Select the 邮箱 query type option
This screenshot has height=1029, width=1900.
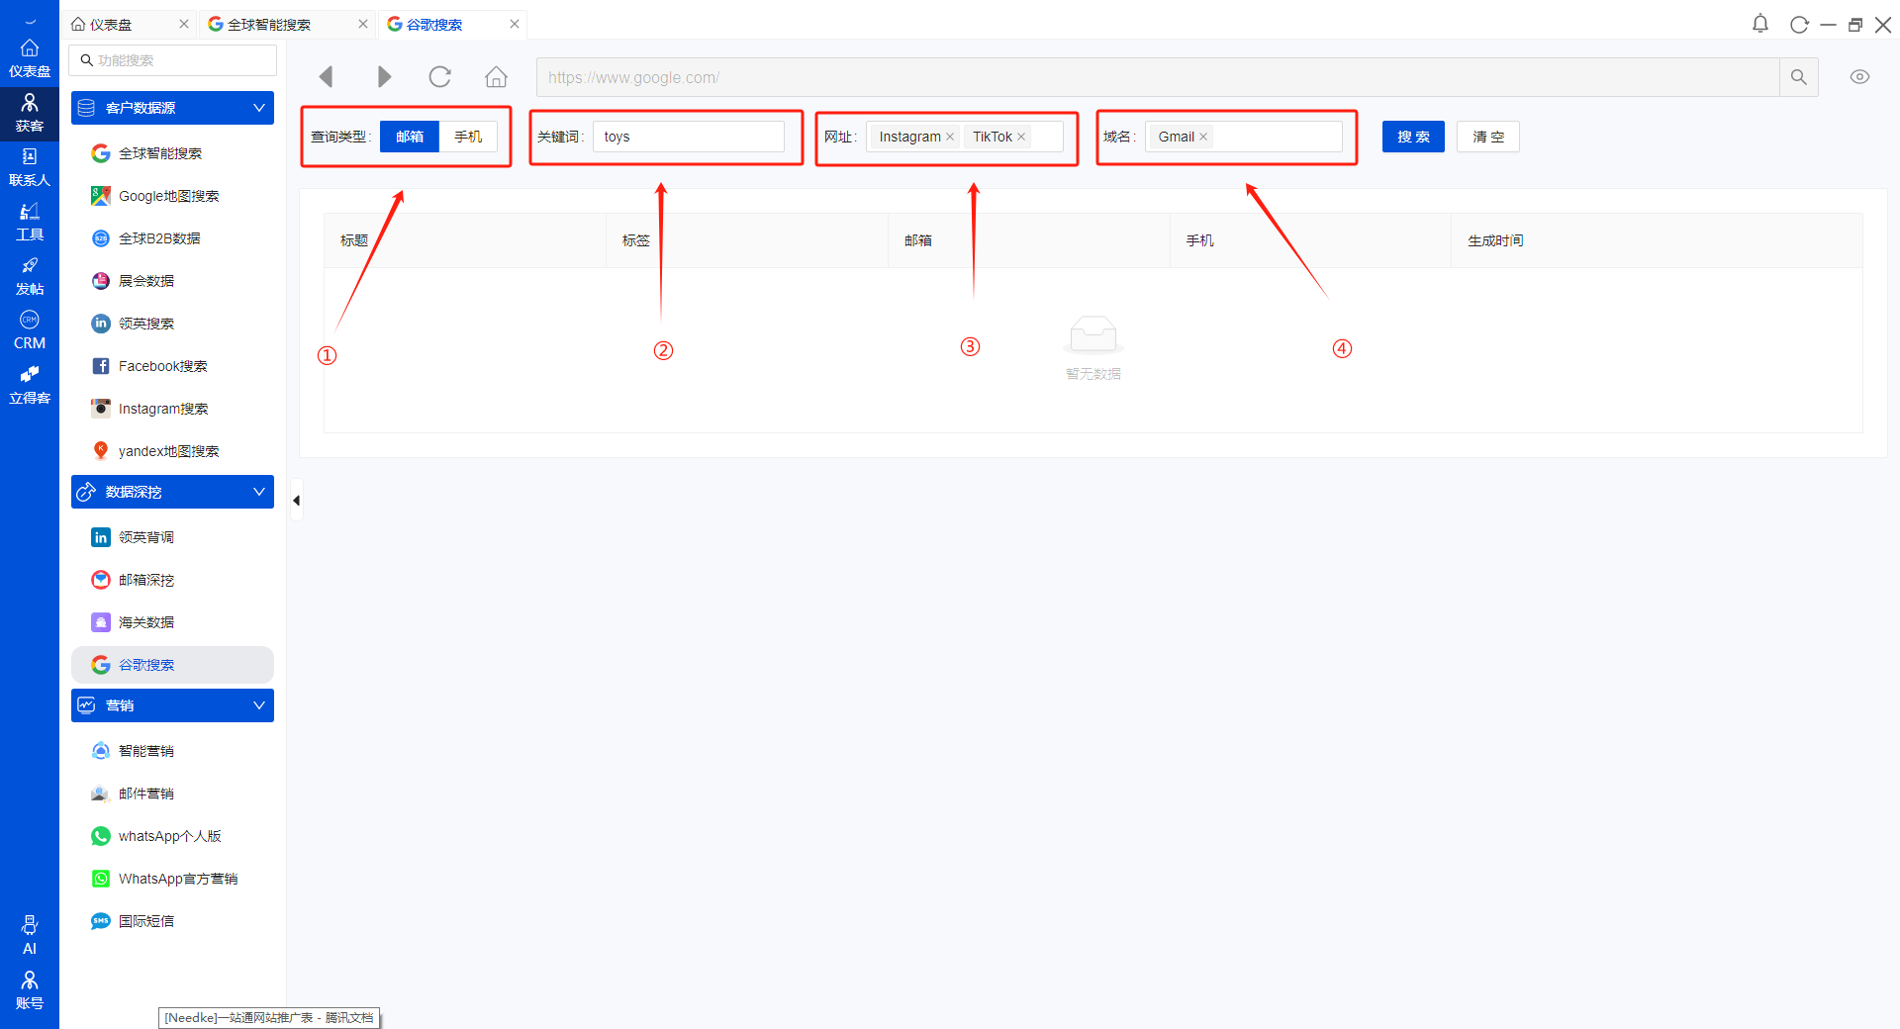410,137
